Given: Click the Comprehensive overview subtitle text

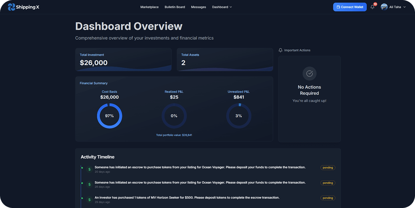Looking at the screenshot, I should [x=145, y=38].
